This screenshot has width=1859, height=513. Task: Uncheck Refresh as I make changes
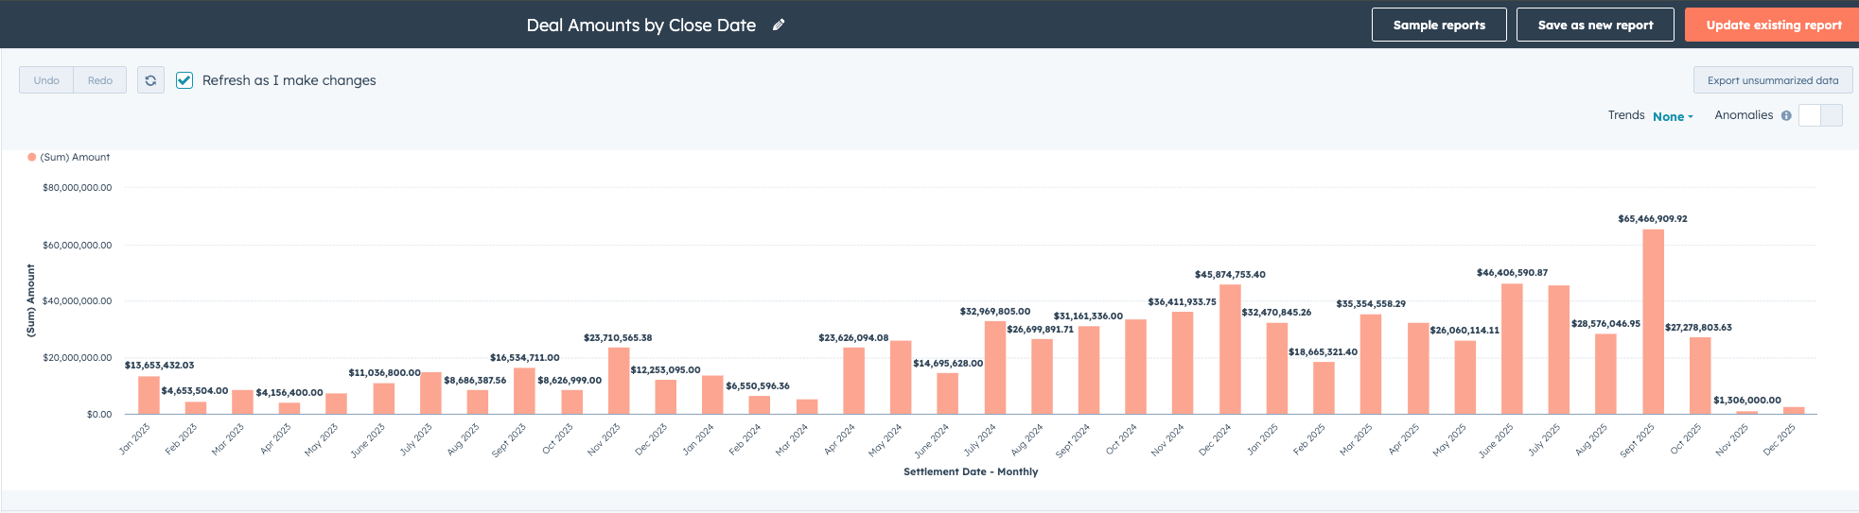tap(184, 80)
